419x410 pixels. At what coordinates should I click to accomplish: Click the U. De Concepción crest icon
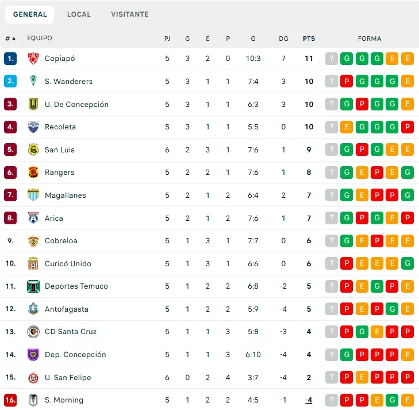(33, 104)
